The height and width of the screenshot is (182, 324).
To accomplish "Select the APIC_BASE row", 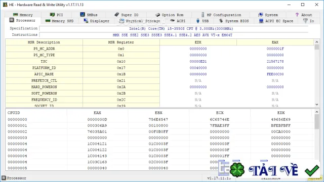I will coord(159,74).
